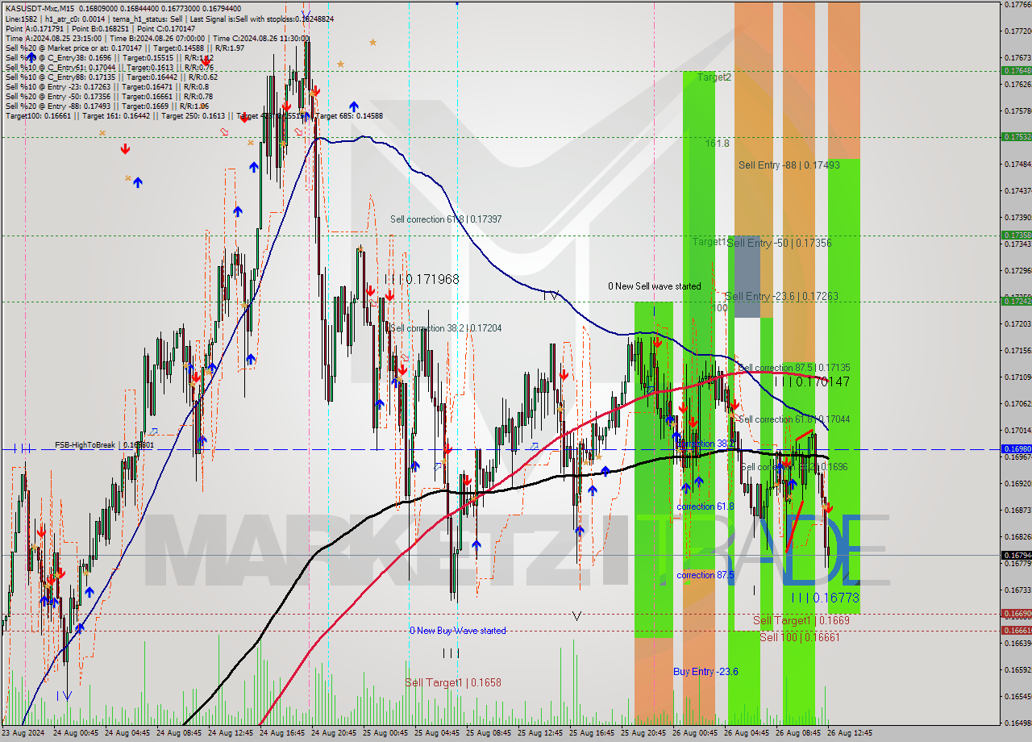Select the 'Target2' label on green zone
Screen dimensions: 1032x742
[714, 77]
